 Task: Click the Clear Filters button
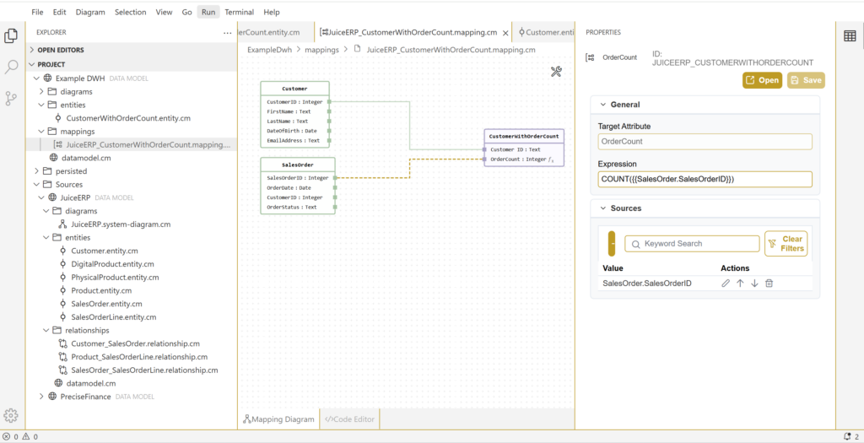(x=786, y=244)
